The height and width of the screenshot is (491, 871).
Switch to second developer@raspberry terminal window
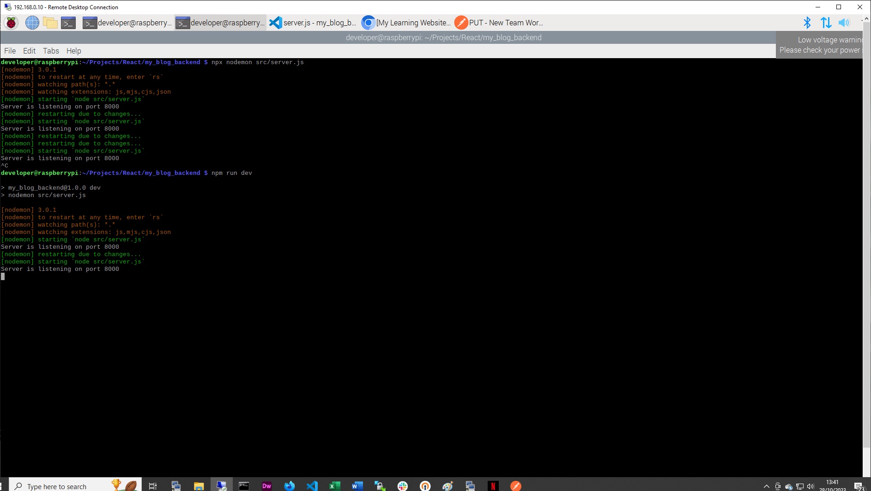pyautogui.click(x=220, y=23)
